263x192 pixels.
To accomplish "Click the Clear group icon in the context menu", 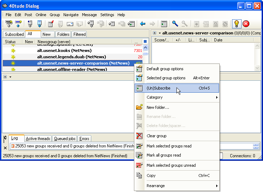I will click(139, 136).
